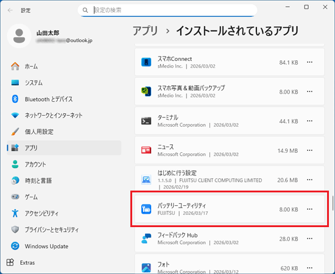Click the フィードバック Hub app icon
The width and height of the screenshot is (335, 274).
pyautogui.click(x=146, y=238)
